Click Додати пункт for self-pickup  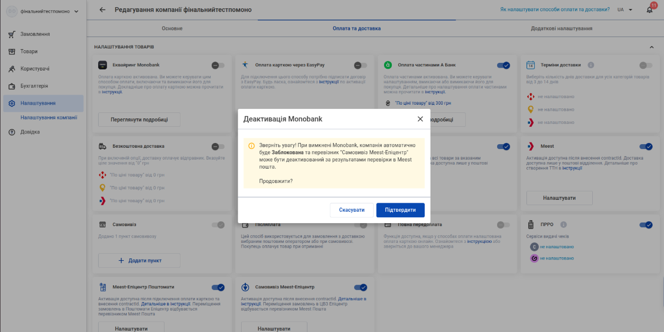139,260
